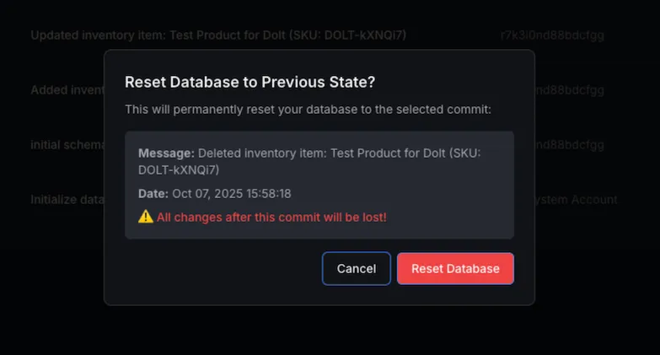
Task: Click the bold 'Date:' label
Action: coord(153,193)
